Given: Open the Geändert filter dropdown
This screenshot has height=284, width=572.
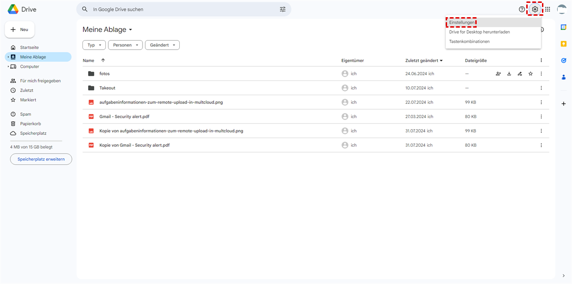Looking at the screenshot, I should click(162, 45).
